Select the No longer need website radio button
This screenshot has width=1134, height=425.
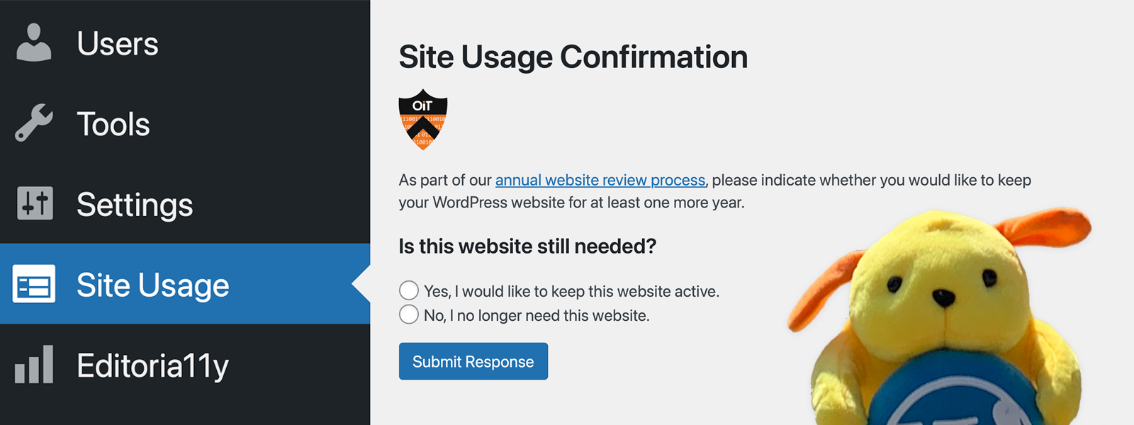point(409,314)
